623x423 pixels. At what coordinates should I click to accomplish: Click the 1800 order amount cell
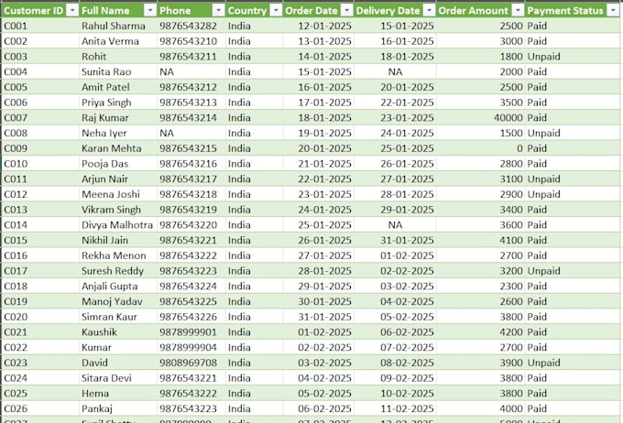(x=480, y=57)
